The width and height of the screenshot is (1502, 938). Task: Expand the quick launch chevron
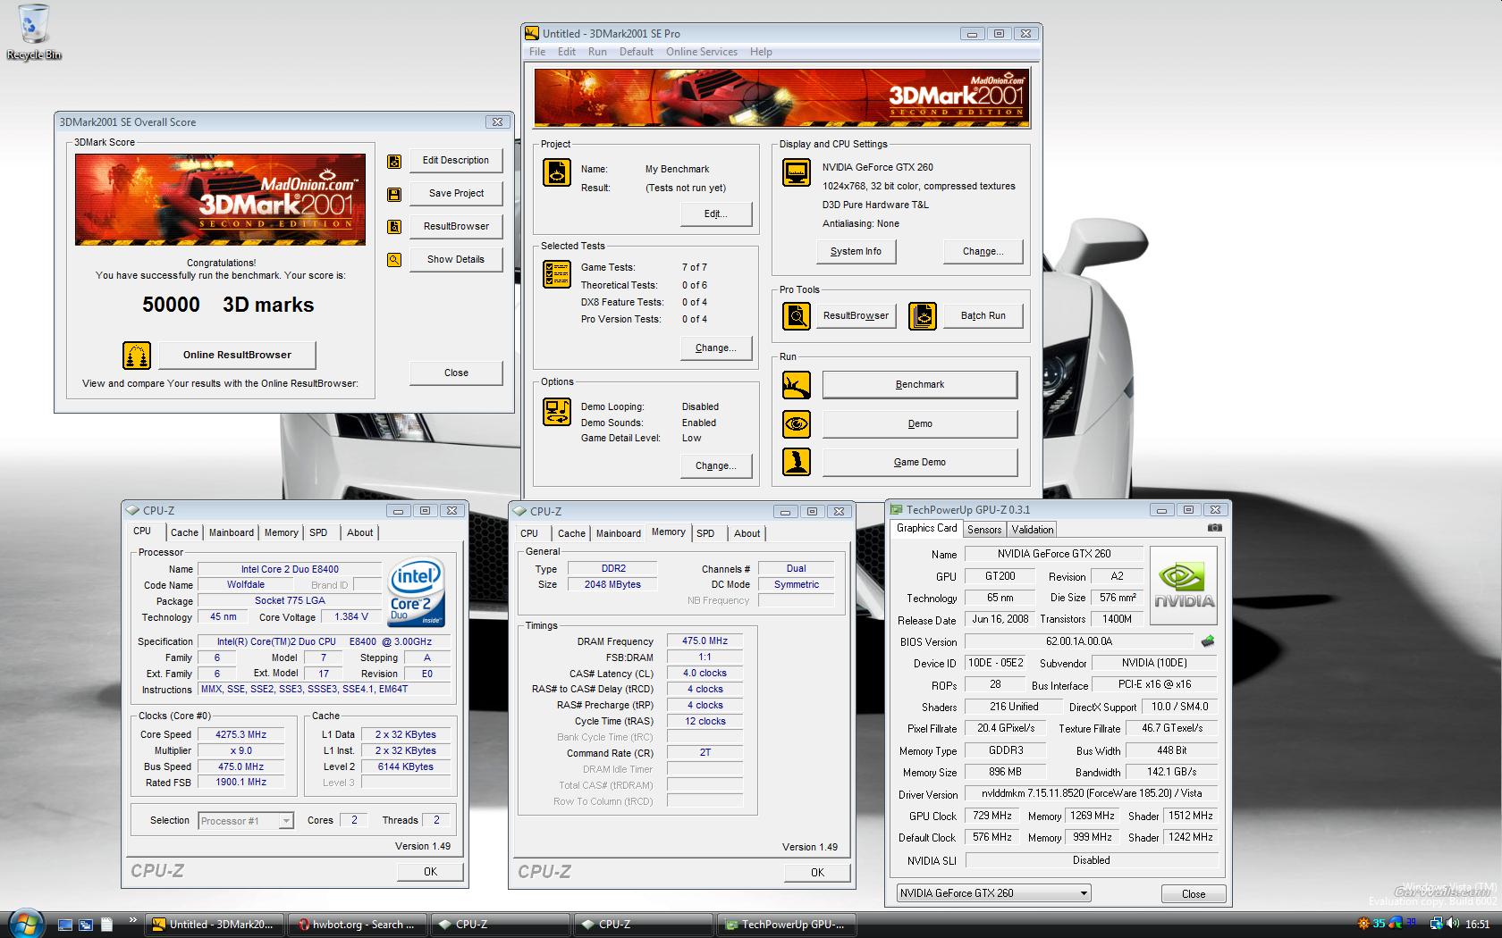pyautogui.click(x=132, y=919)
